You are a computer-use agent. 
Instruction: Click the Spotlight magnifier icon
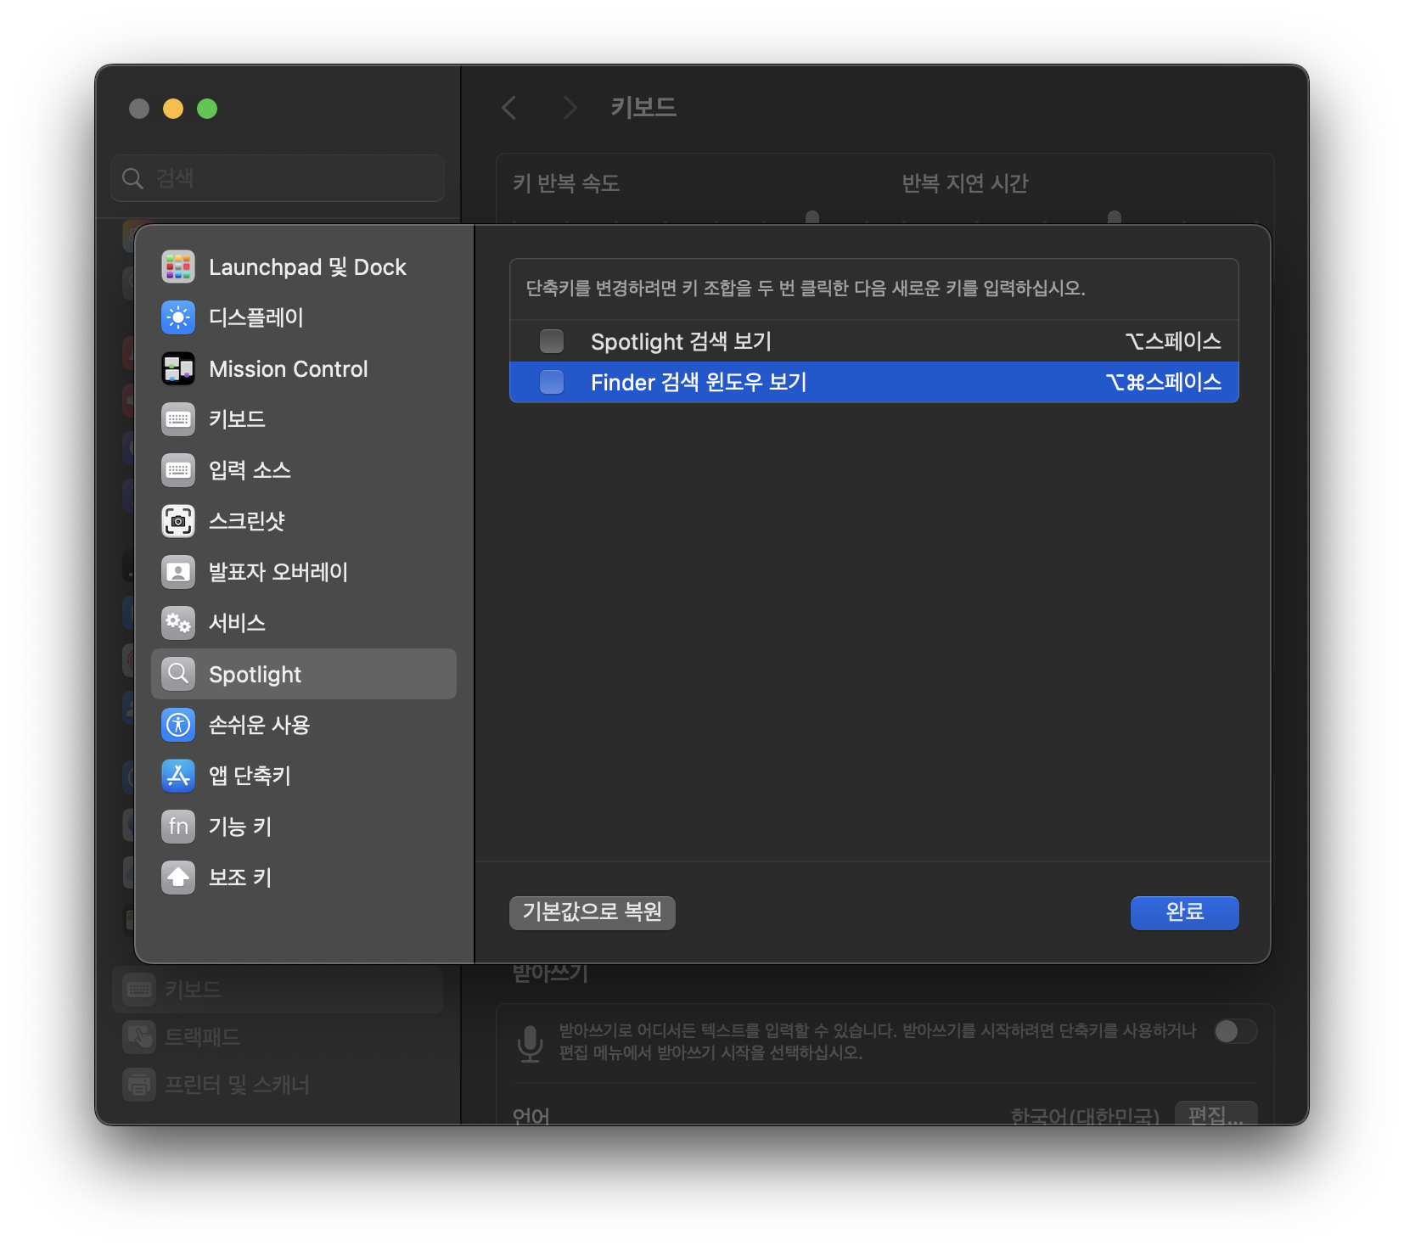point(178,674)
